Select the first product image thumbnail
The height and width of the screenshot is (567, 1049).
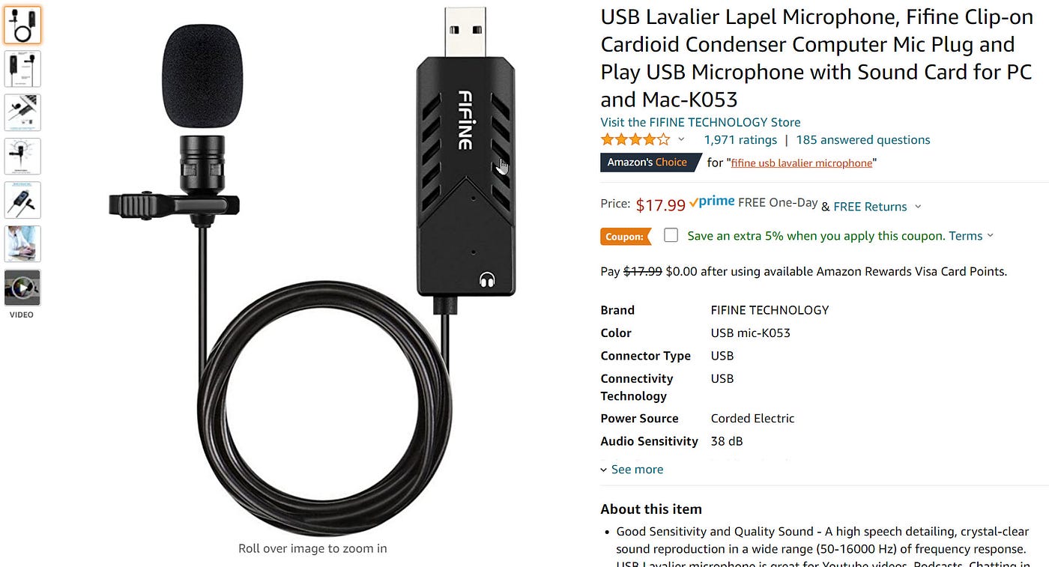click(x=22, y=25)
